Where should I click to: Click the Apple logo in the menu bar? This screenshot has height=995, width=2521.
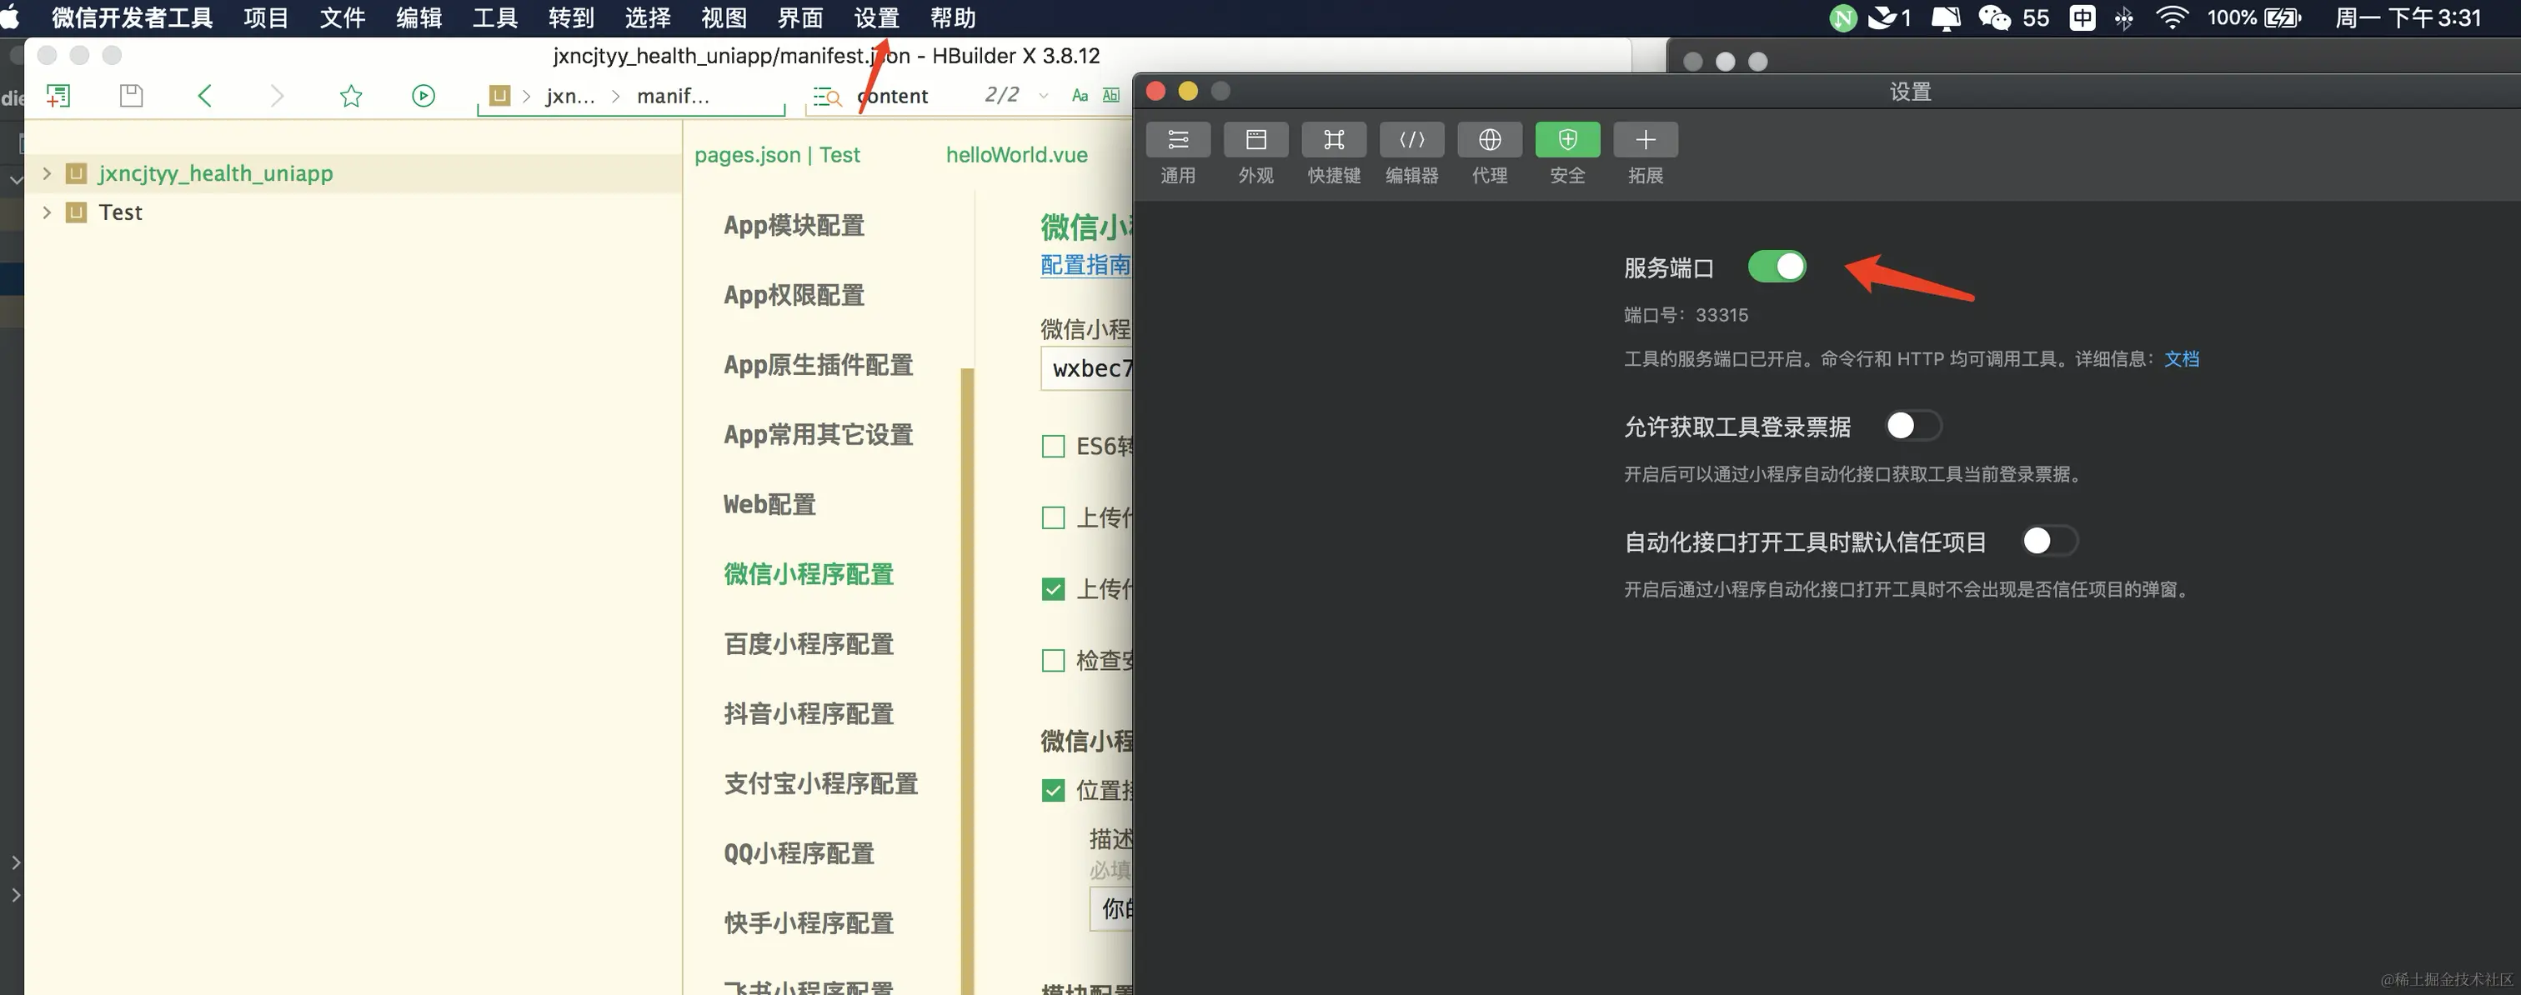click(10, 17)
